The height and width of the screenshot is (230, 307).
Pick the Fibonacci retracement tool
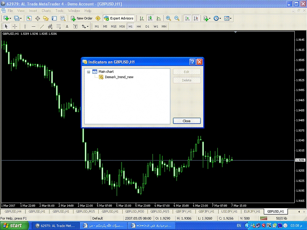(59, 27)
